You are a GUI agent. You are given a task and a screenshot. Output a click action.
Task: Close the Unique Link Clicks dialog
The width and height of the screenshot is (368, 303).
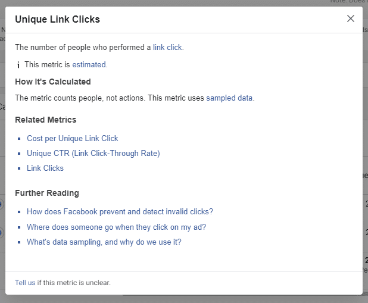tap(350, 18)
